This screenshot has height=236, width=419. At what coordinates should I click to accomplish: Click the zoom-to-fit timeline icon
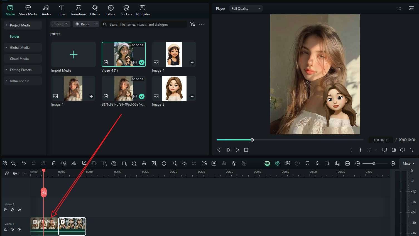click(x=347, y=163)
